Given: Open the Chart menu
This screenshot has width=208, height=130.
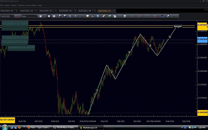Looking at the screenshot, I should (x=7, y=5).
